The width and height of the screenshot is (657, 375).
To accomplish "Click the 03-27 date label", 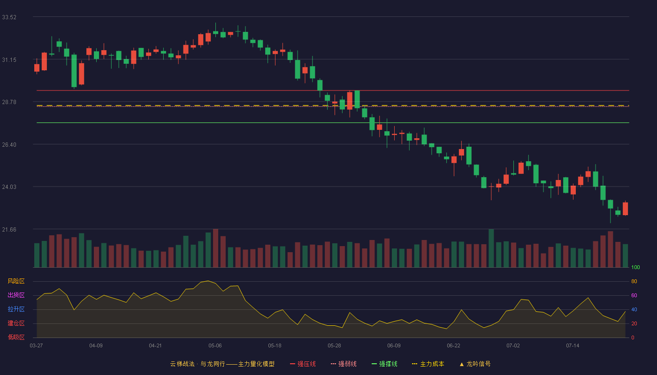I will (x=36, y=345).
